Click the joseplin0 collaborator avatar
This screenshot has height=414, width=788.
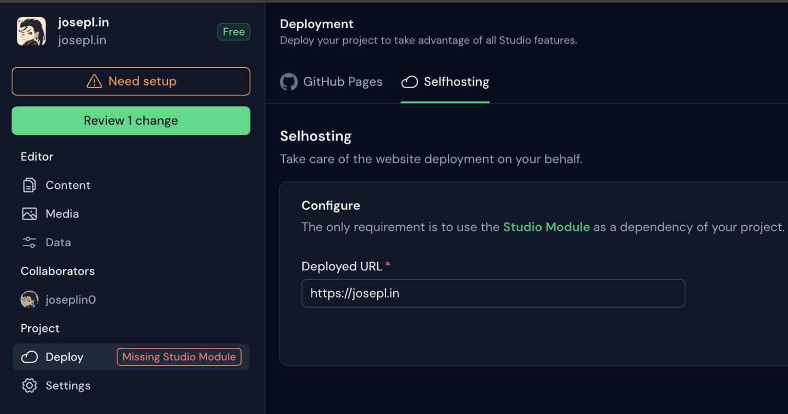tap(29, 300)
